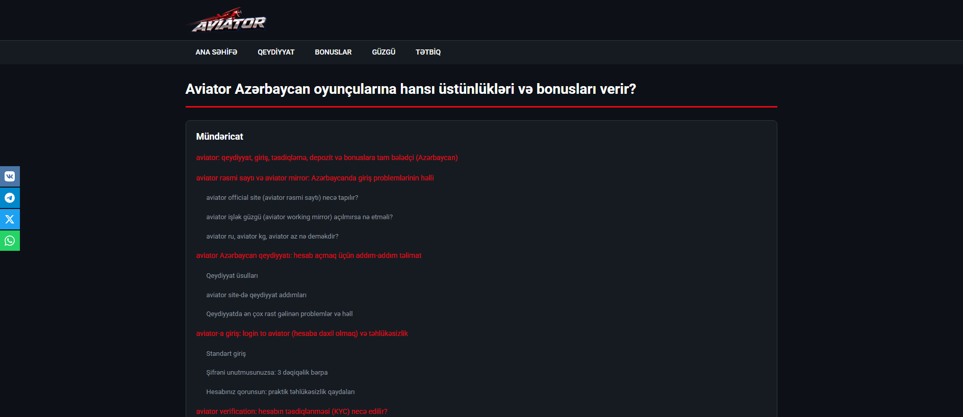The width and height of the screenshot is (963, 417).
Task: Open the 'Qeydiyyat üsulları' entry
Action: point(232,276)
